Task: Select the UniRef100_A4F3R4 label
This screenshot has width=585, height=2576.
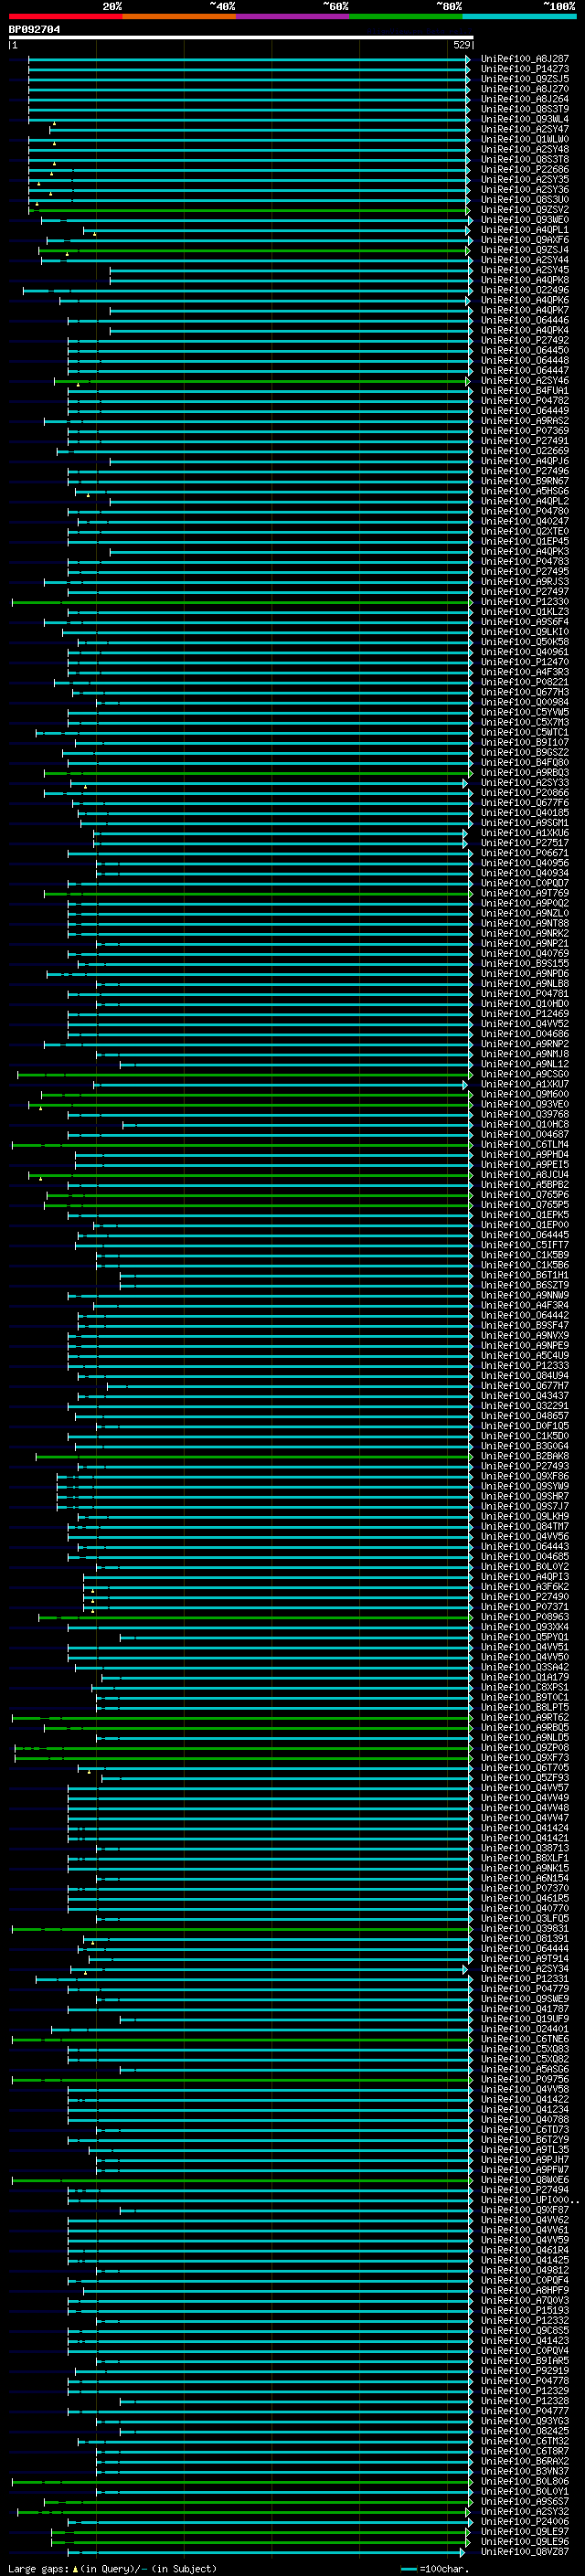Action: pos(525,1305)
